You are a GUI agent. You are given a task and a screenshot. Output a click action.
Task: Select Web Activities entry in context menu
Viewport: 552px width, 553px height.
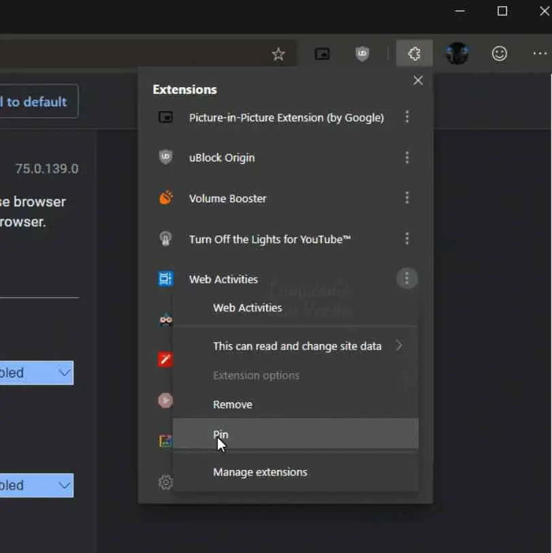[295, 308]
